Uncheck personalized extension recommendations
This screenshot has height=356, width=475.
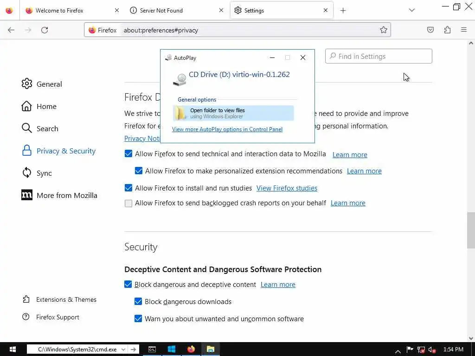138,171
